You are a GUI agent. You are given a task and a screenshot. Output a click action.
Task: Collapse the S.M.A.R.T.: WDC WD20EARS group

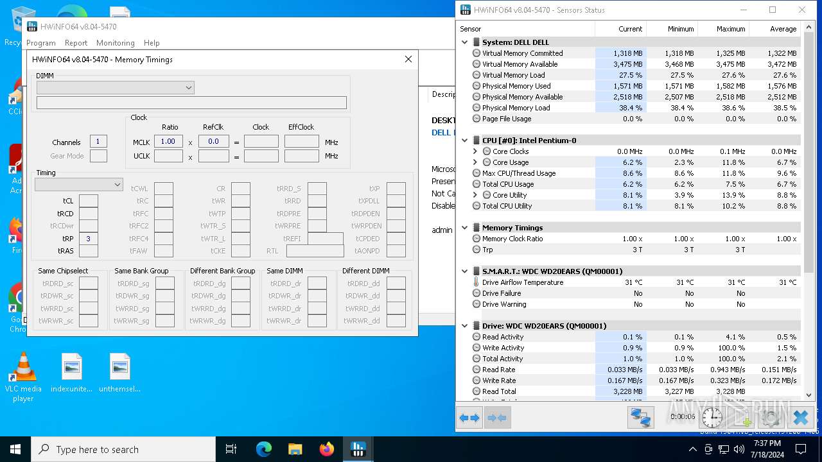click(x=465, y=271)
